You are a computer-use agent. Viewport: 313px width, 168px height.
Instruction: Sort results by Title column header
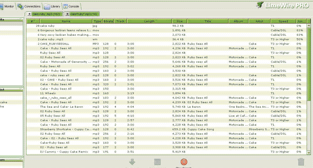click(208, 21)
